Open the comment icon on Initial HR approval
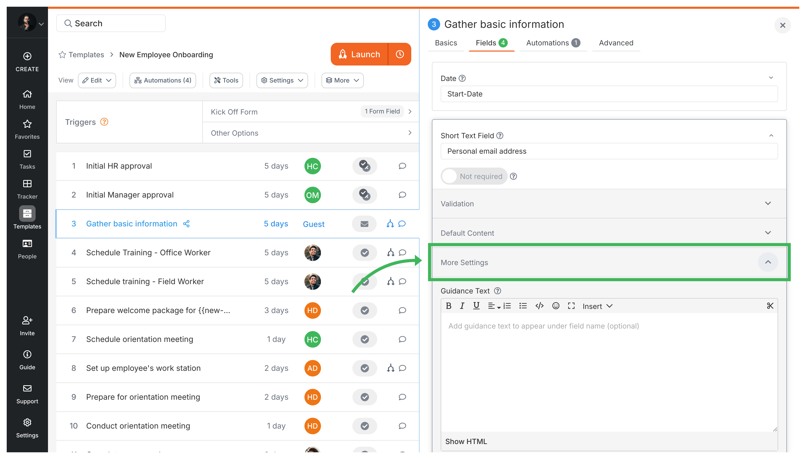 point(402,166)
